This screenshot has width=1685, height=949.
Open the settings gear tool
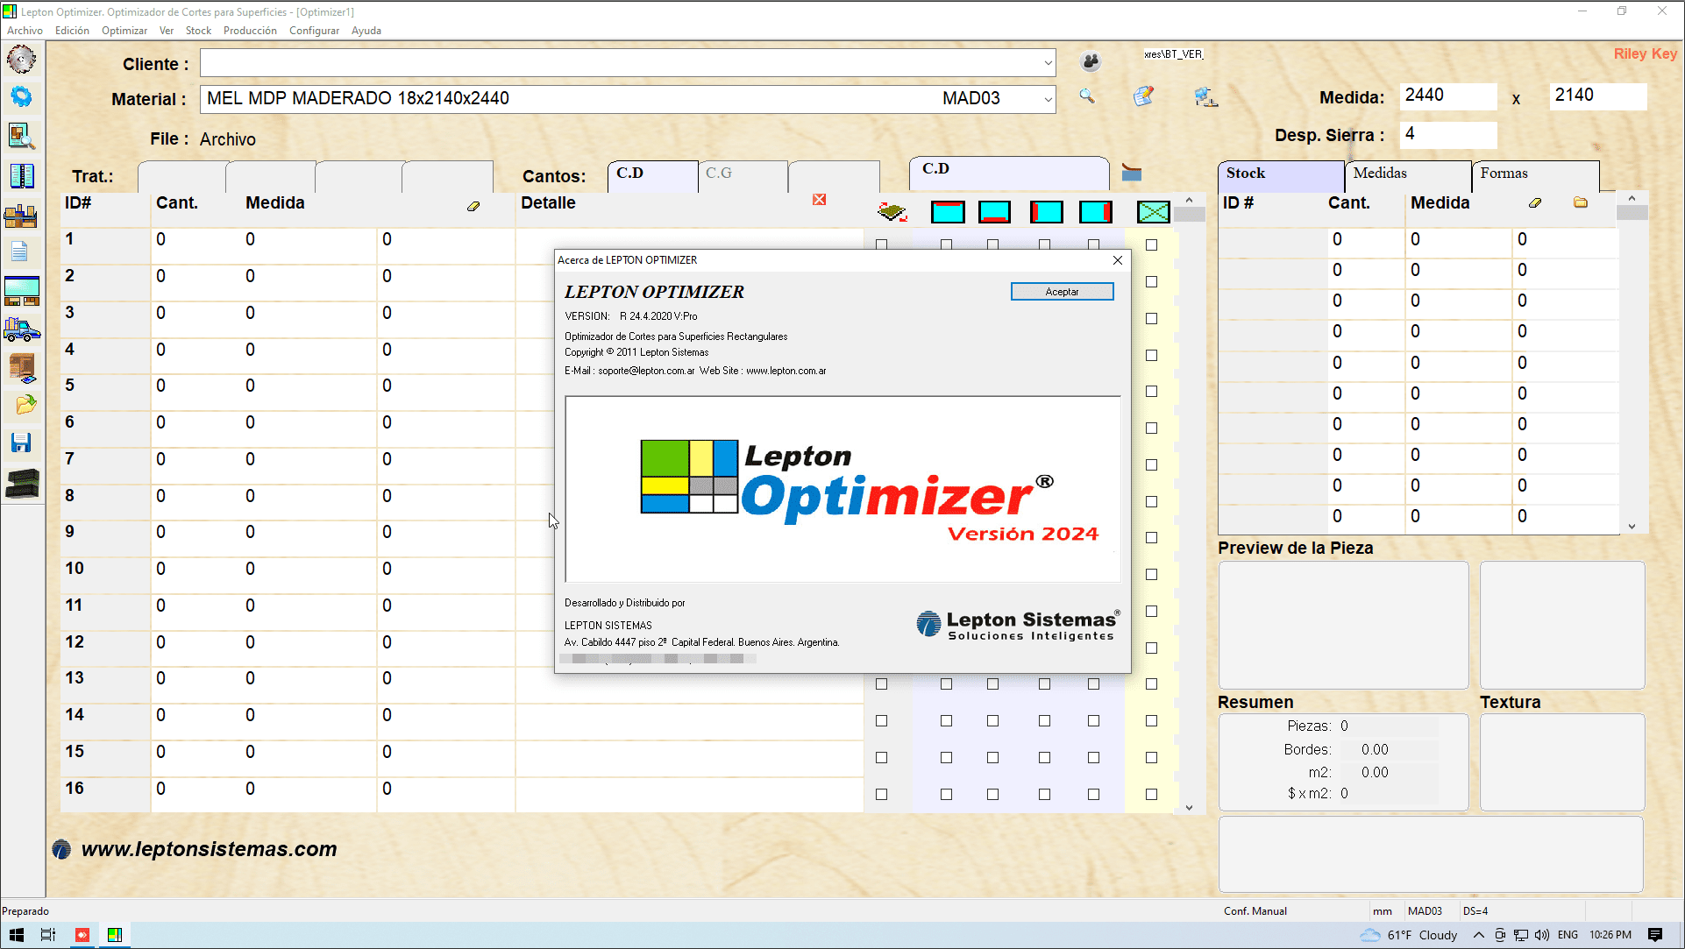(21, 96)
